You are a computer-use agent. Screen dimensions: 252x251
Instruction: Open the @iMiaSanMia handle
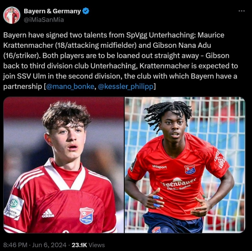coord(44,20)
